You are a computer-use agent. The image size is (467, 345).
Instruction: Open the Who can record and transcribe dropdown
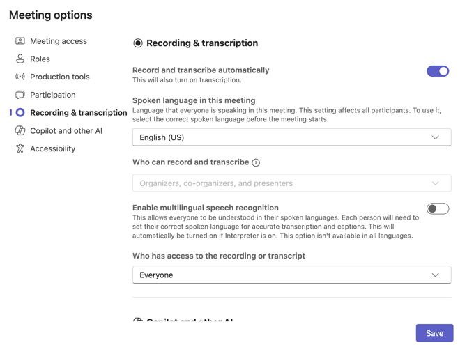pyautogui.click(x=291, y=183)
